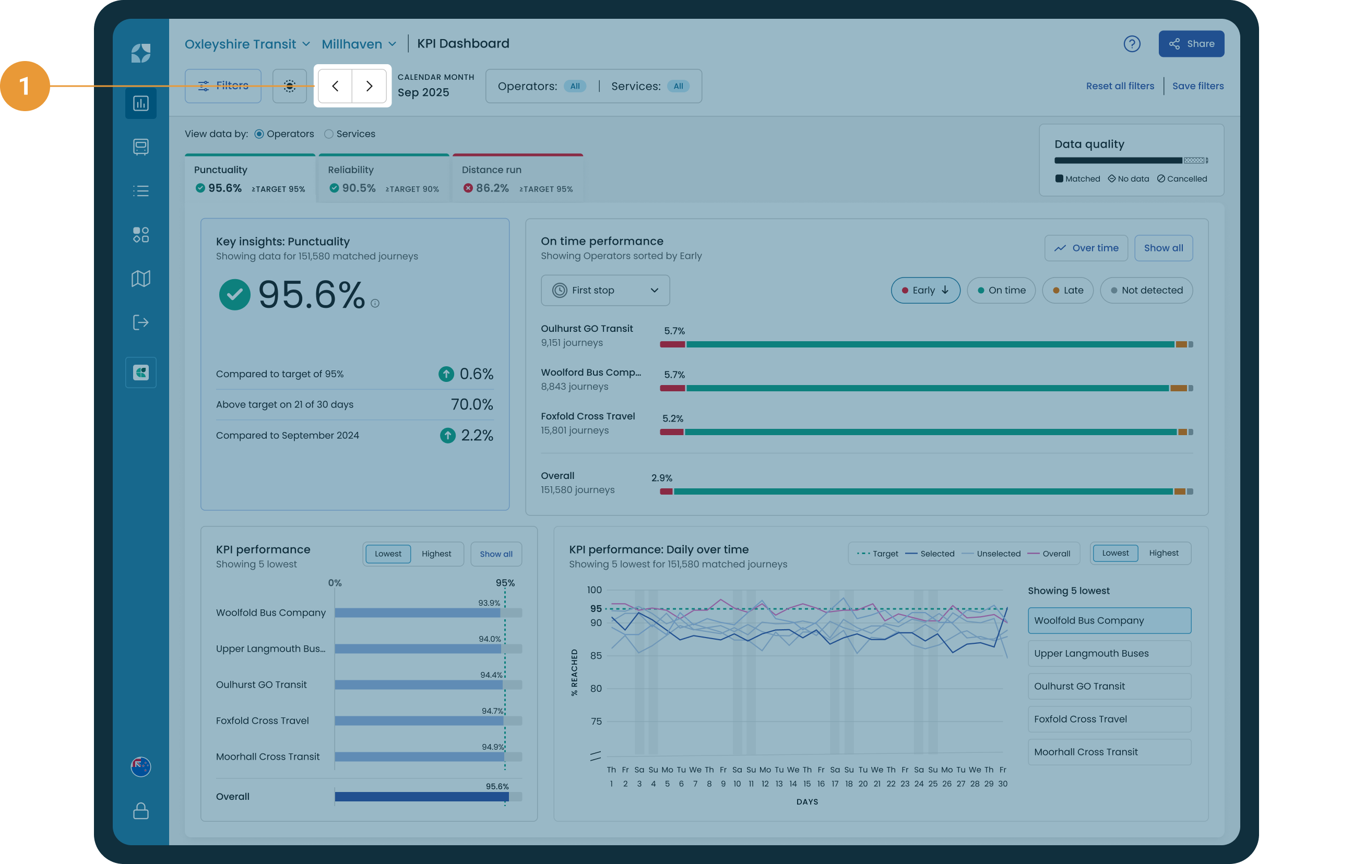Screen dimensions: 1353x864
Task: Expand the Millhaven region dropdown
Action: (359, 44)
